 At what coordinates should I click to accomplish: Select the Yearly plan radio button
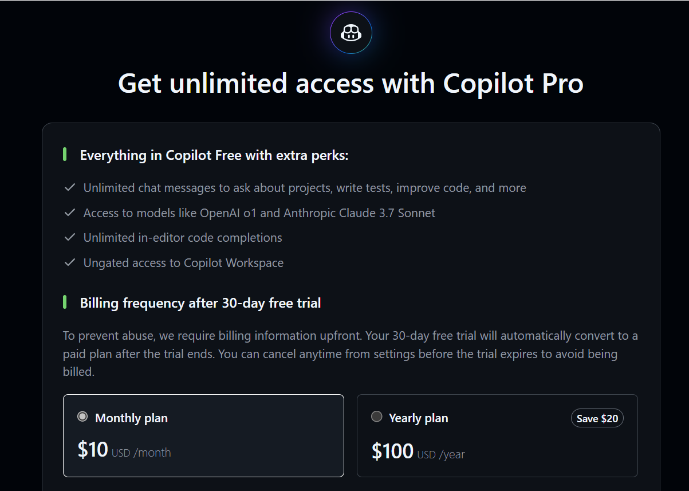pos(376,417)
